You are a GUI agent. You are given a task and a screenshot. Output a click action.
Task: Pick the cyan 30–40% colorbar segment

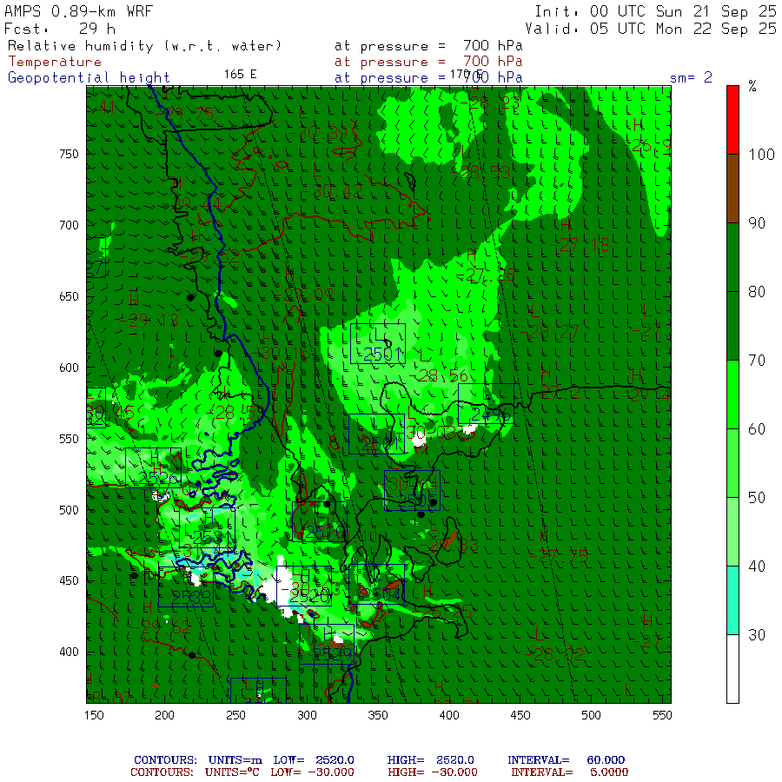[732, 600]
